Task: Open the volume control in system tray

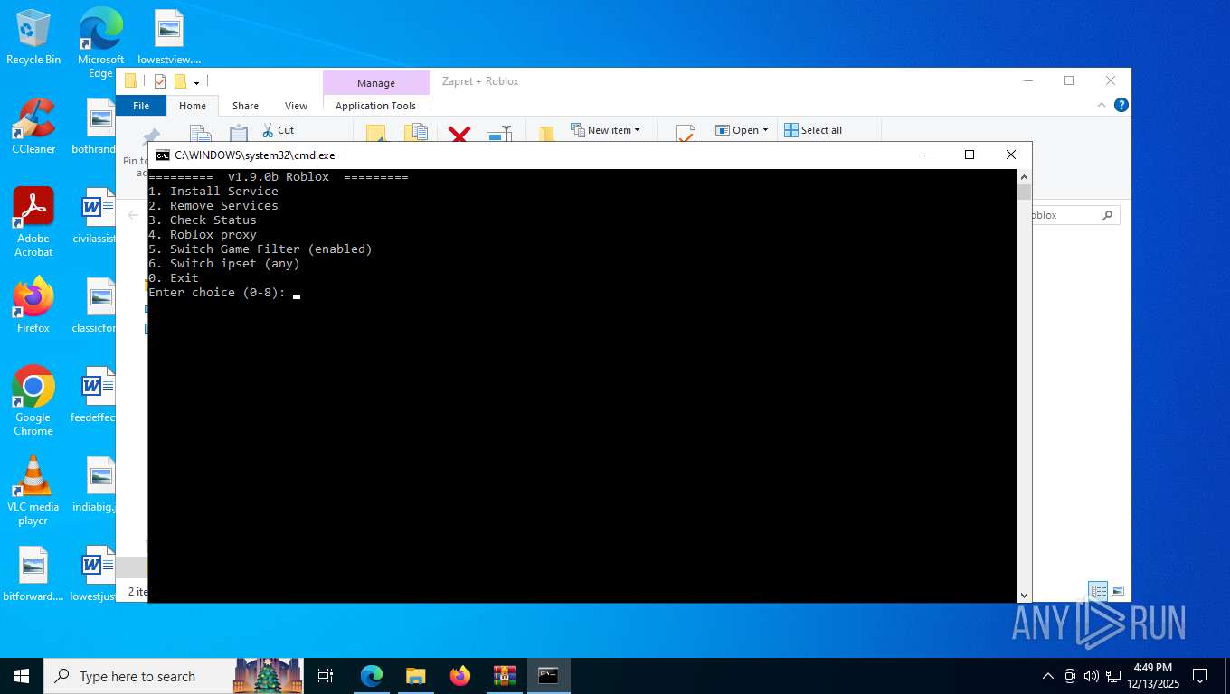Action: (1091, 676)
